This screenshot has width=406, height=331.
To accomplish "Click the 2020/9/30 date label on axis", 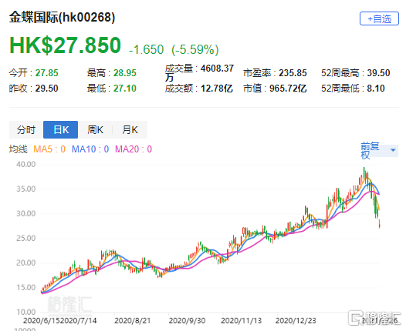I will pos(187,321).
